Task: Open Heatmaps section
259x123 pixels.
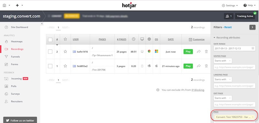Action: click(x=17, y=42)
